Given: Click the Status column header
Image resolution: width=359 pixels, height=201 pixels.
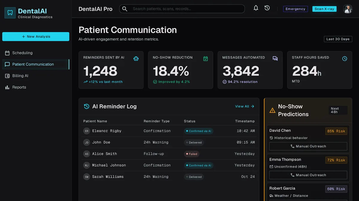Looking at the screenshot, I should point(190,121).
